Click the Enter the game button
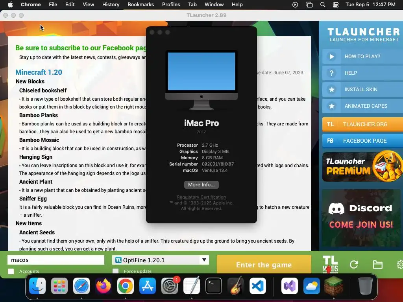The width and height of the screenshot is (403, 302). click(264, 264)
